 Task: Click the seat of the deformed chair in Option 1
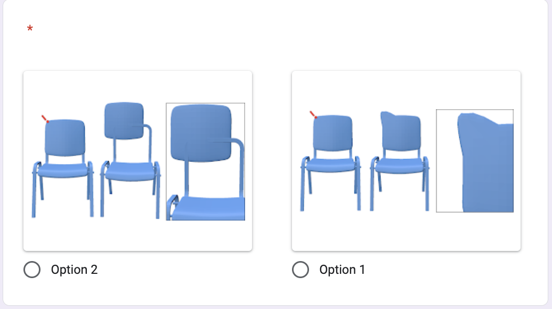[401, 166]
